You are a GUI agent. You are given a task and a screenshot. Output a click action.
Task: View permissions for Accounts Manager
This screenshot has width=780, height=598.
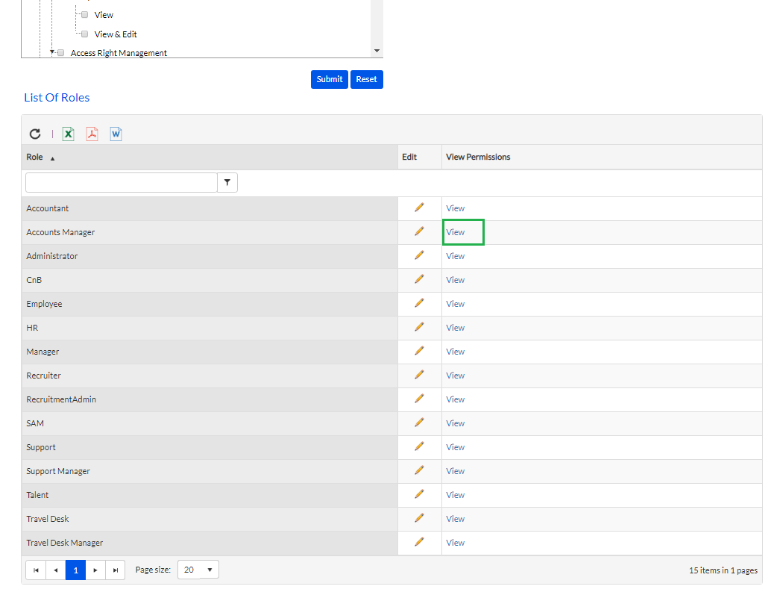point(455,232)
